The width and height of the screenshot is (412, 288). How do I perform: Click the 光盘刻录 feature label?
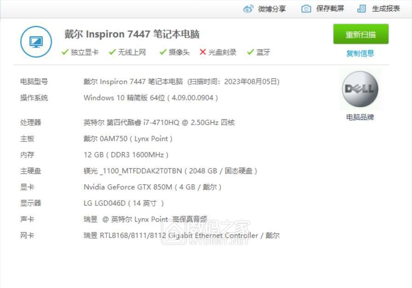point(222,52)
